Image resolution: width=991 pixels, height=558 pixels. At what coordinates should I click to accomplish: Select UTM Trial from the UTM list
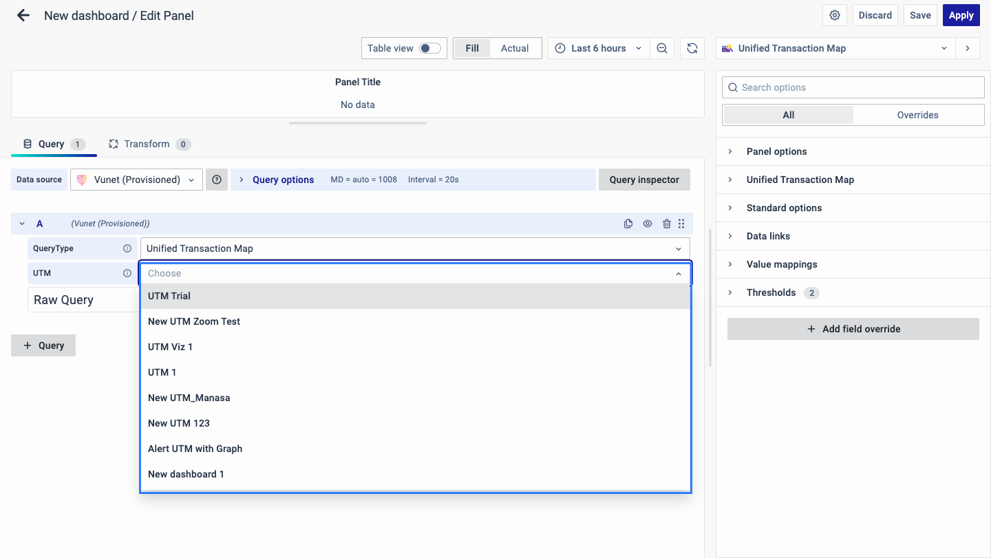[x=169, y=296]
